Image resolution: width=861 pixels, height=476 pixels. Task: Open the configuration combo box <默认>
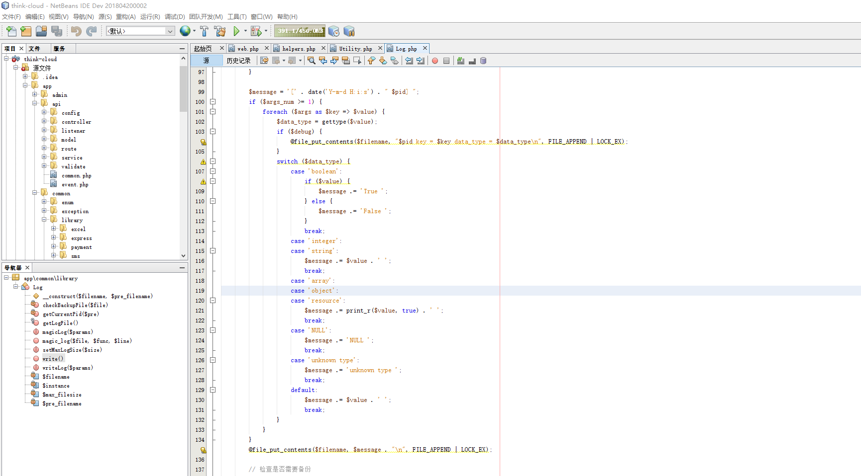(x=140, y=31)
